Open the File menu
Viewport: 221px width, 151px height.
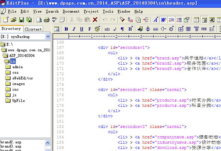tap(12, 11)
